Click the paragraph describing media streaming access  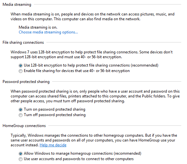pos(92,17)
